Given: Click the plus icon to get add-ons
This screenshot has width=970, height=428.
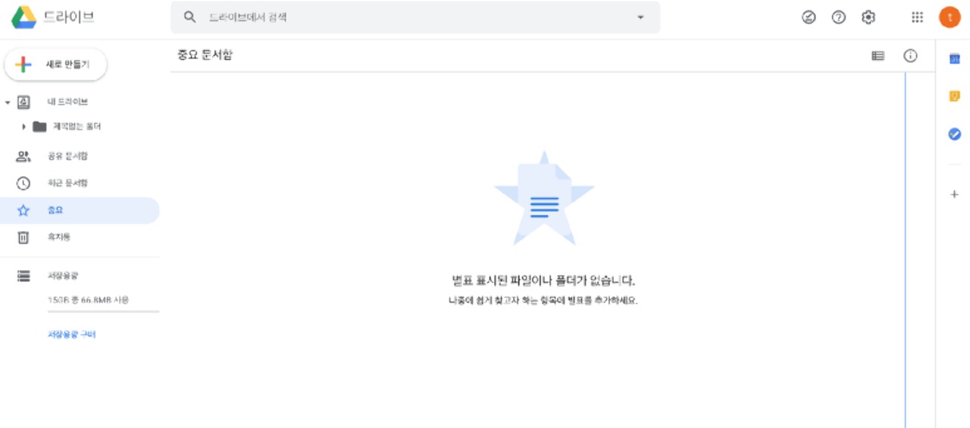Looking at the screenshot, I should [x=954, y=194].
